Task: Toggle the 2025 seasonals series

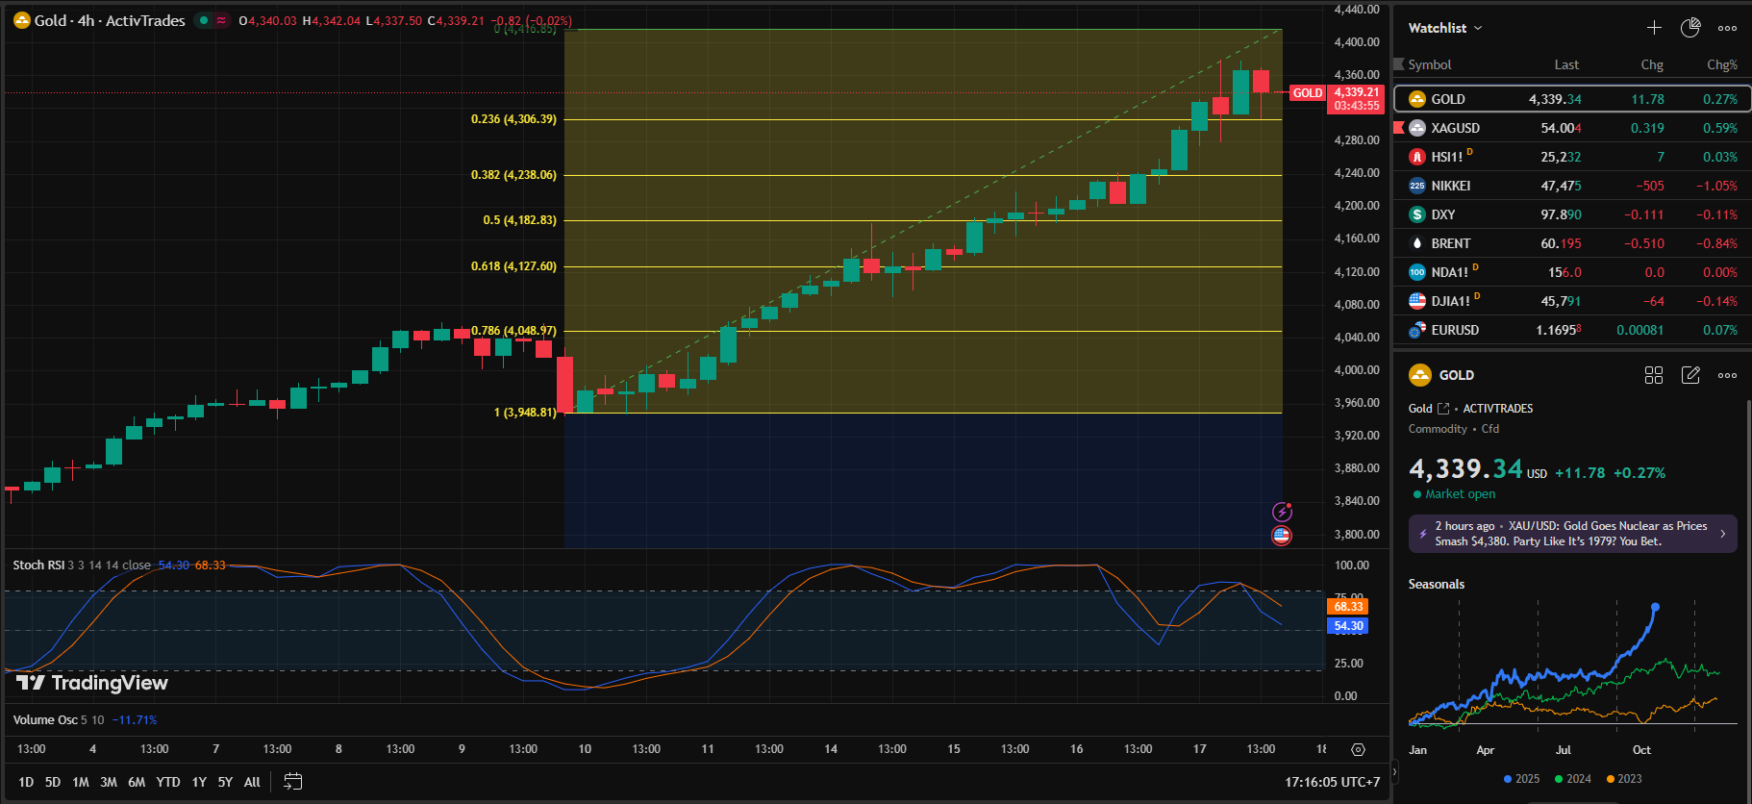Action: 1521,779
